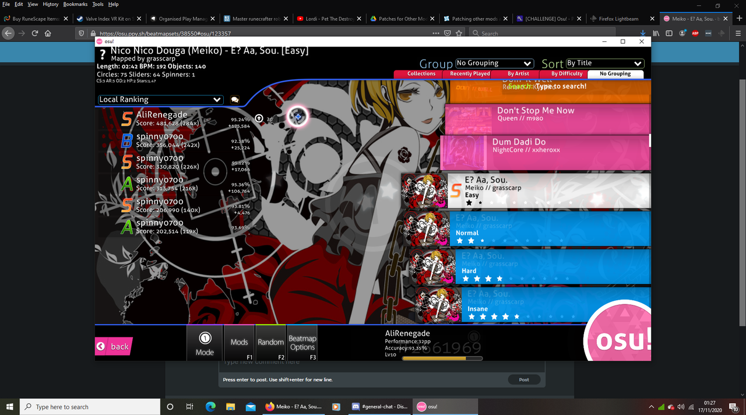Image resolution: width=746 pixels, height=415 pixels.
Task: Open the Mail app on the taskbar
Action: coord(251,406)
